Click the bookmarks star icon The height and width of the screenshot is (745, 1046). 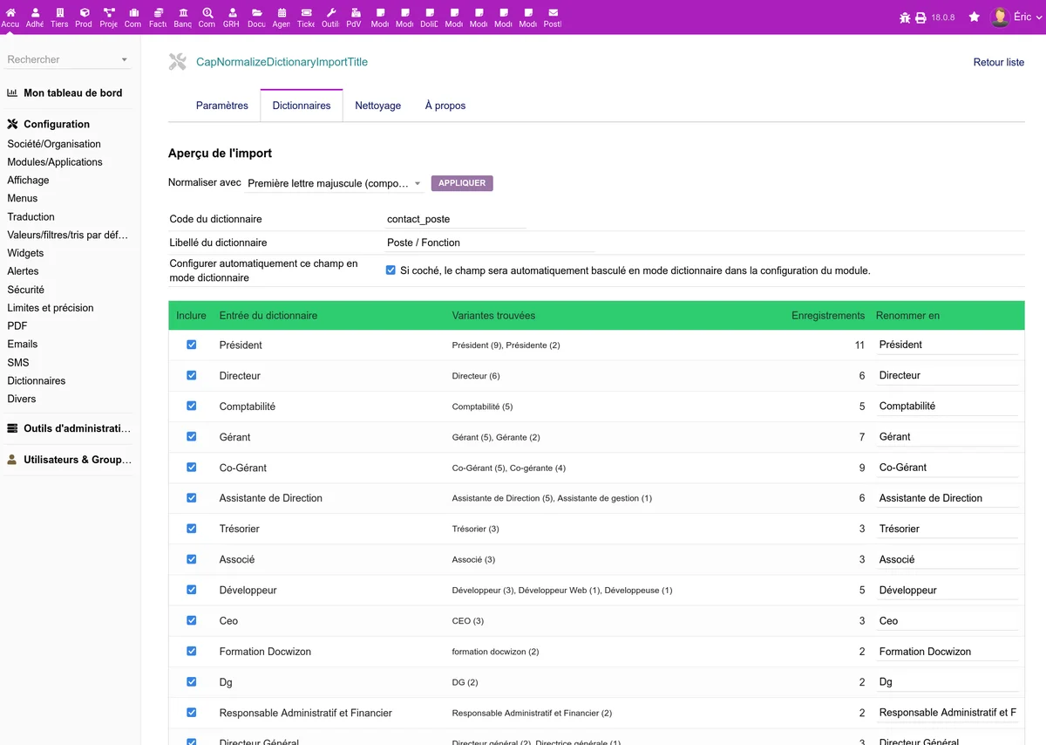pos(975,17)
